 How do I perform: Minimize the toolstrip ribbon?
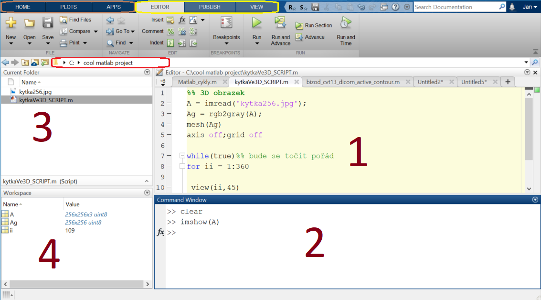(x=535, y=53)
